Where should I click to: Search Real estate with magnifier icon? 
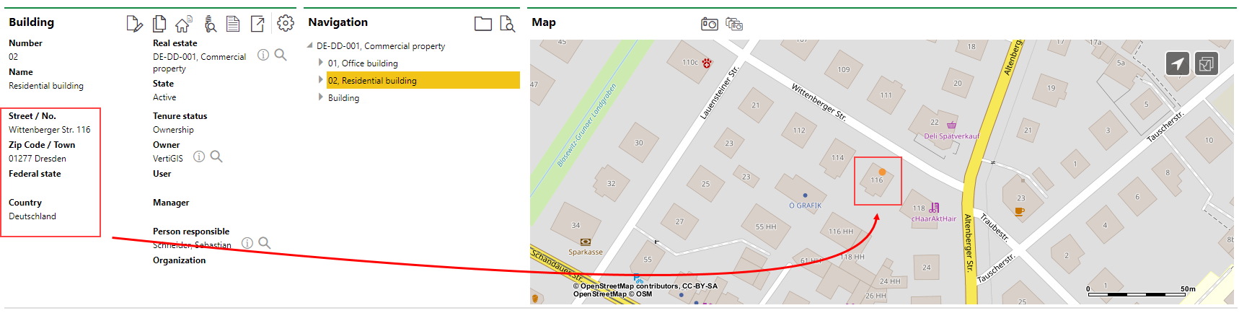pyautogui.click(x=281, y=55)
